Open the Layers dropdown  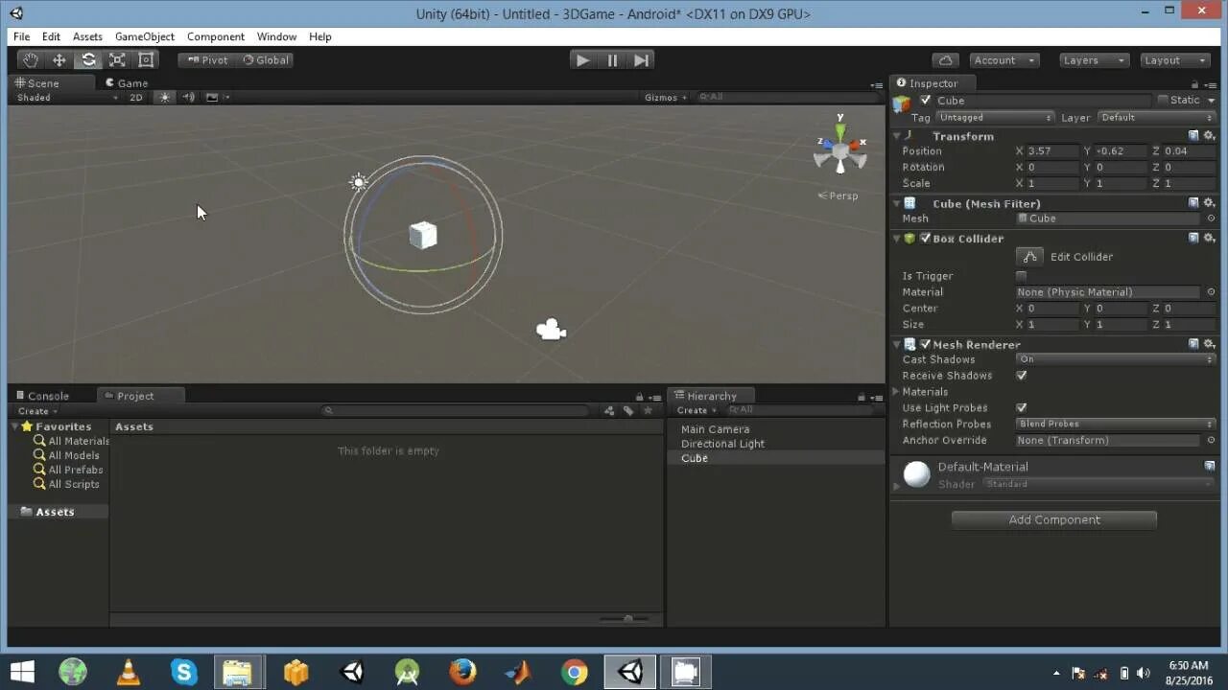tap(1094, 60)
